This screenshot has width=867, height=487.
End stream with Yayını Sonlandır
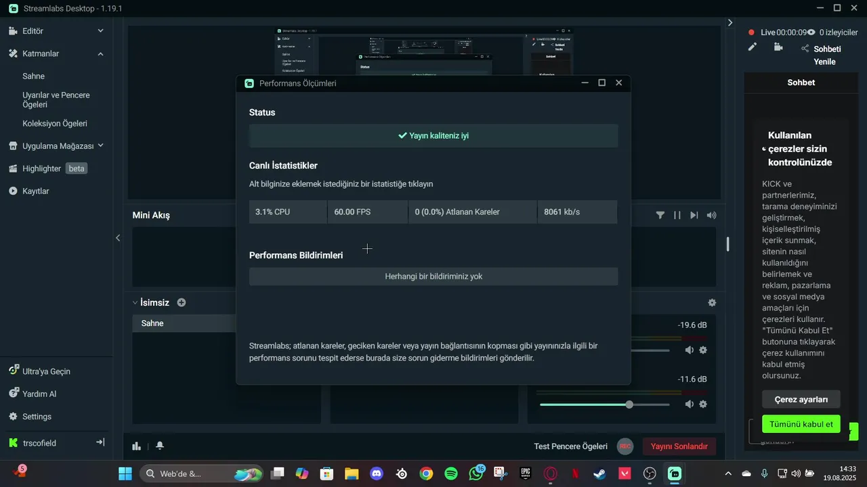point(679,446)
